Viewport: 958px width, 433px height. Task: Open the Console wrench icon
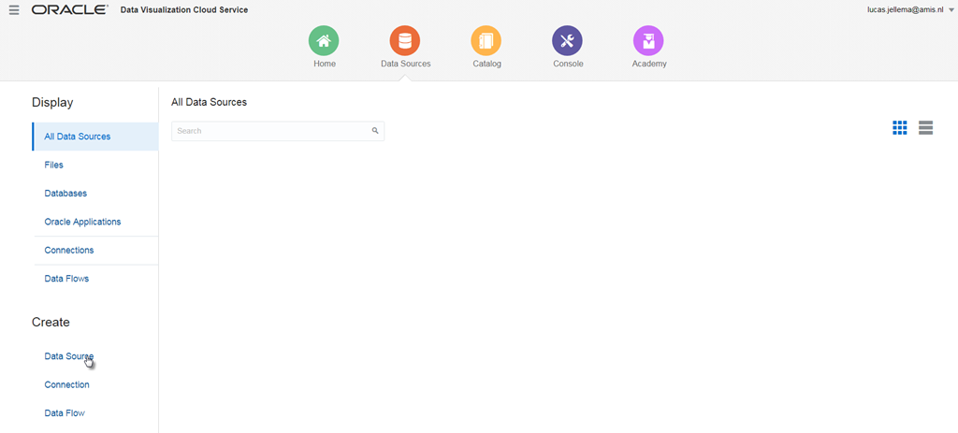pyautogui.click(x=568, y=41)
